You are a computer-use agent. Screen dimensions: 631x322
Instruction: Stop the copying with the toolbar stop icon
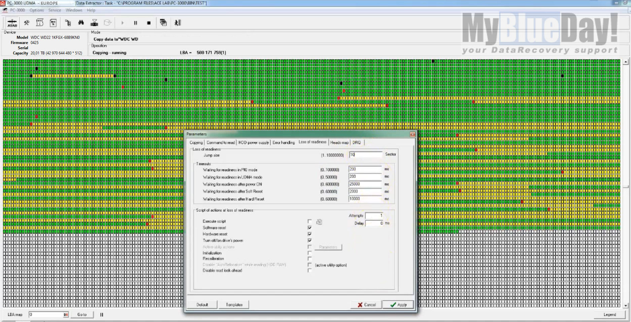click(x=149, y=23)
